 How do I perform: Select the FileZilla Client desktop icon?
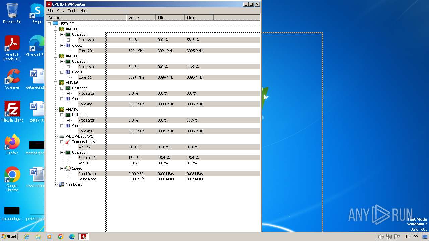pyautogui.click(x=12, y=112)
